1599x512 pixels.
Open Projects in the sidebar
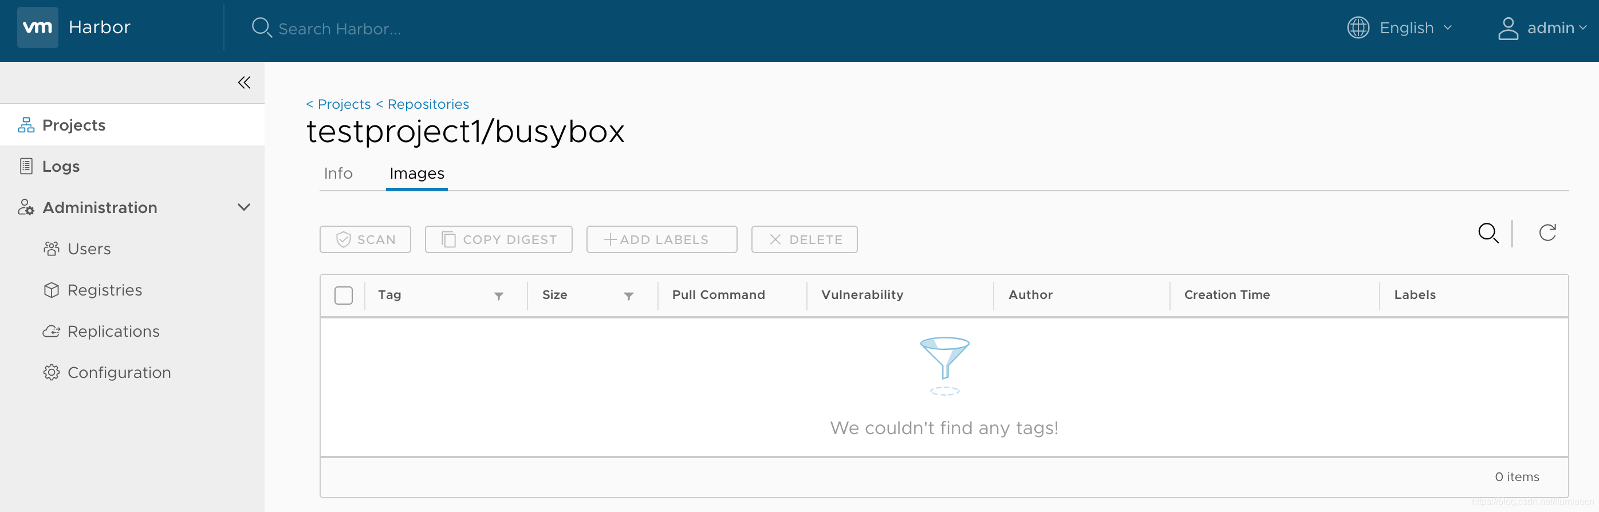[132, 125]
